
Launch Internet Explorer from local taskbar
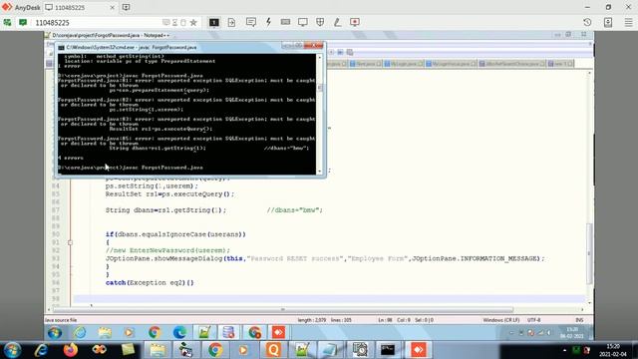coord(41,350)
